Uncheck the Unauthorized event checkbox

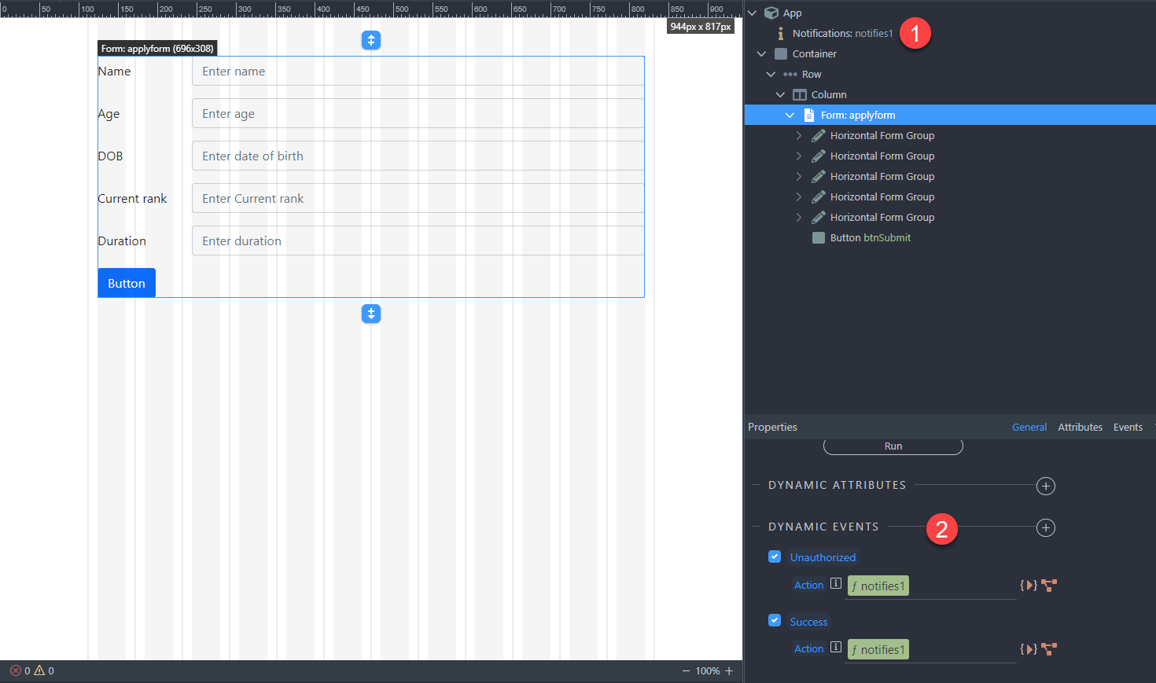775,556
